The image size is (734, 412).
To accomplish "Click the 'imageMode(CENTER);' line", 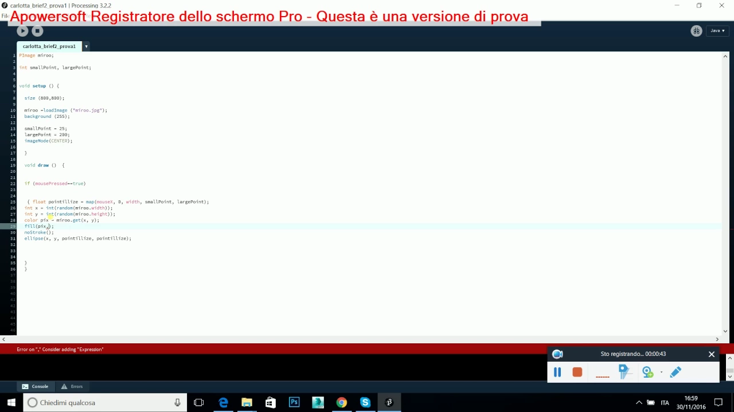I will [48, 141].
